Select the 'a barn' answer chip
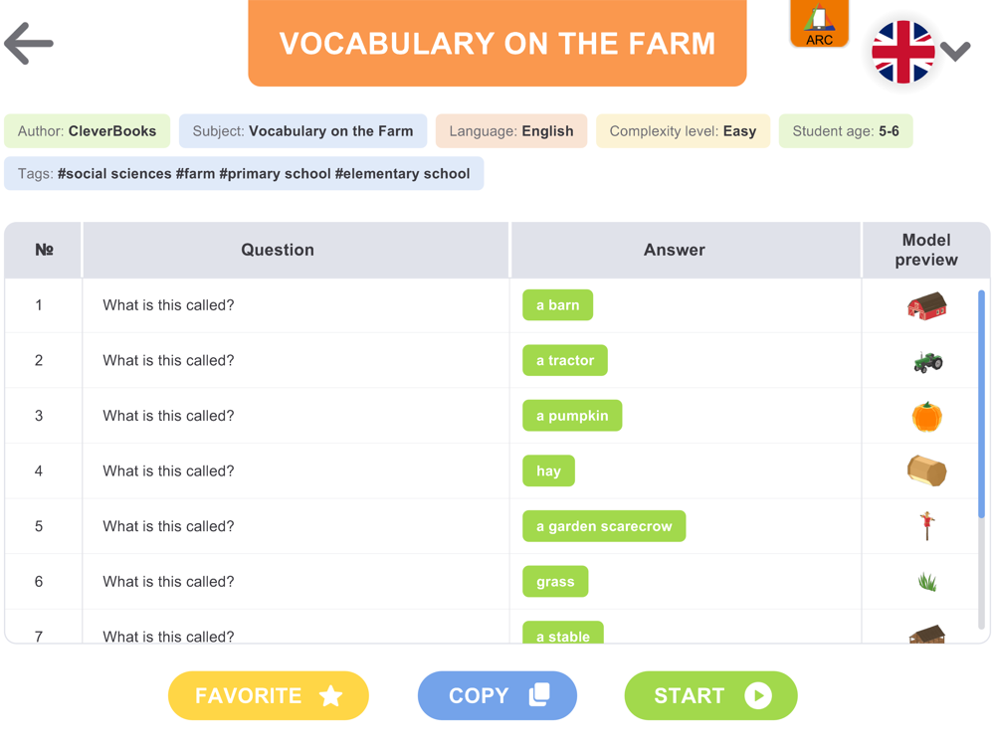Viewport: 995px width, 746px height. (x=558, y=305)
